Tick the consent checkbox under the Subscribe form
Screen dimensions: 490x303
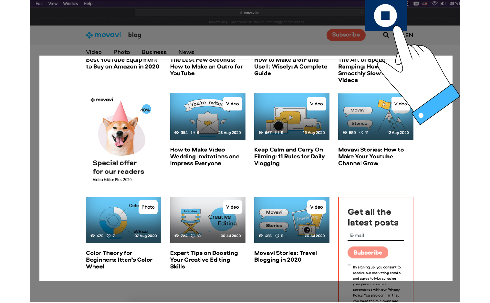(x=349, y=265)
